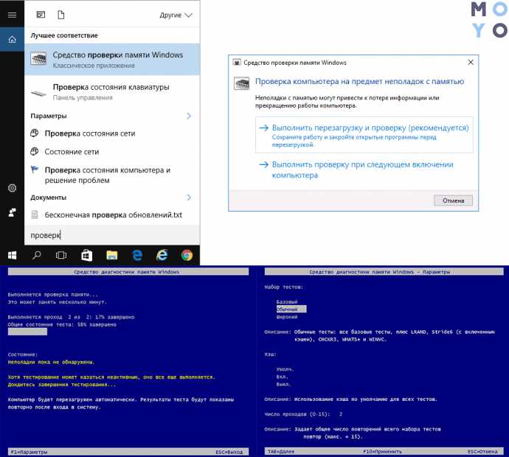Click text file icon of обновлений.txt

tap(35, 214)
